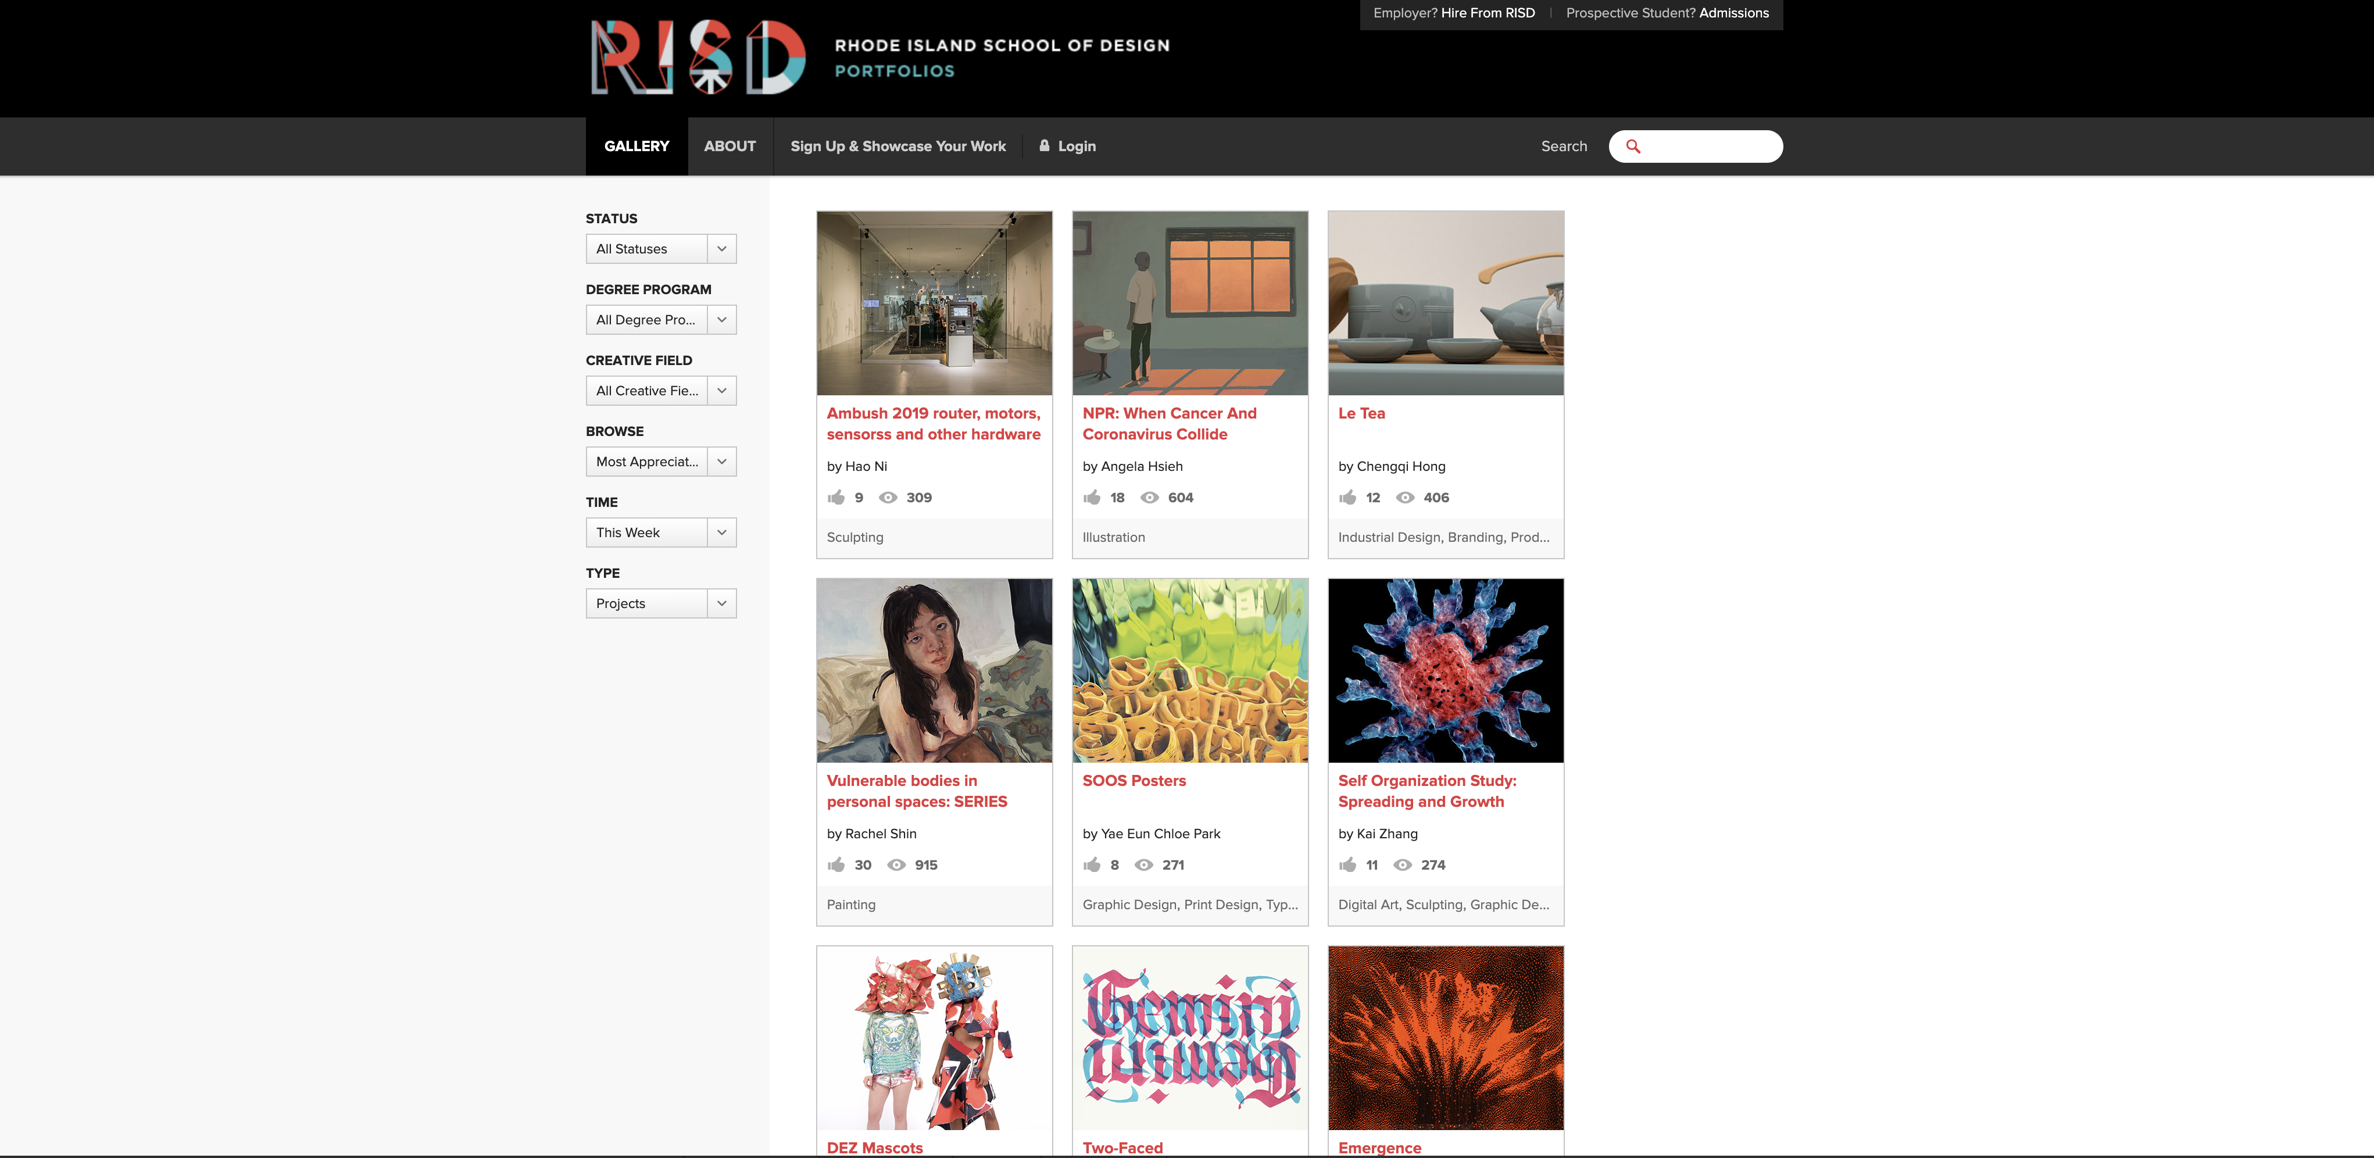Change the Time filter from This Week
2374x1158 pixels.
click(x=661, y=533)
